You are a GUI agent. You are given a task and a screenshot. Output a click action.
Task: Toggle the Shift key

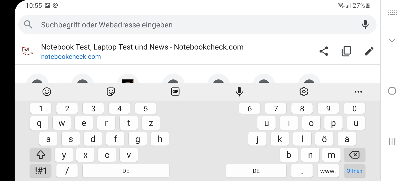[41, 155]
